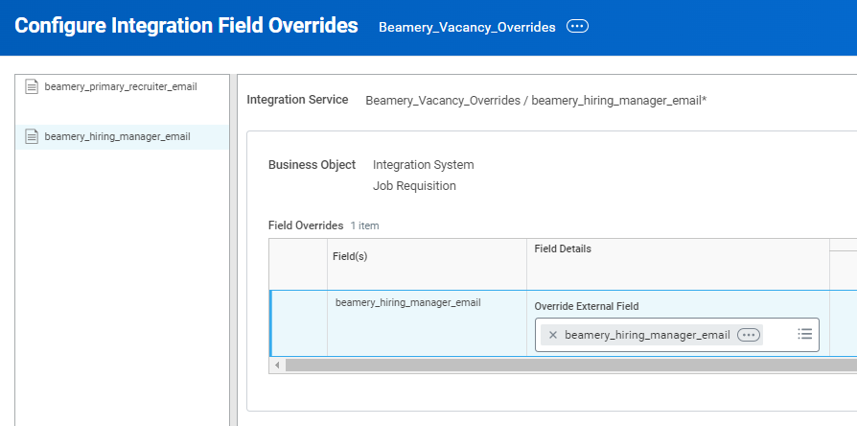Click Field Details column header
The width and height of the screenshot is (857, 426).
pos(563,248)
